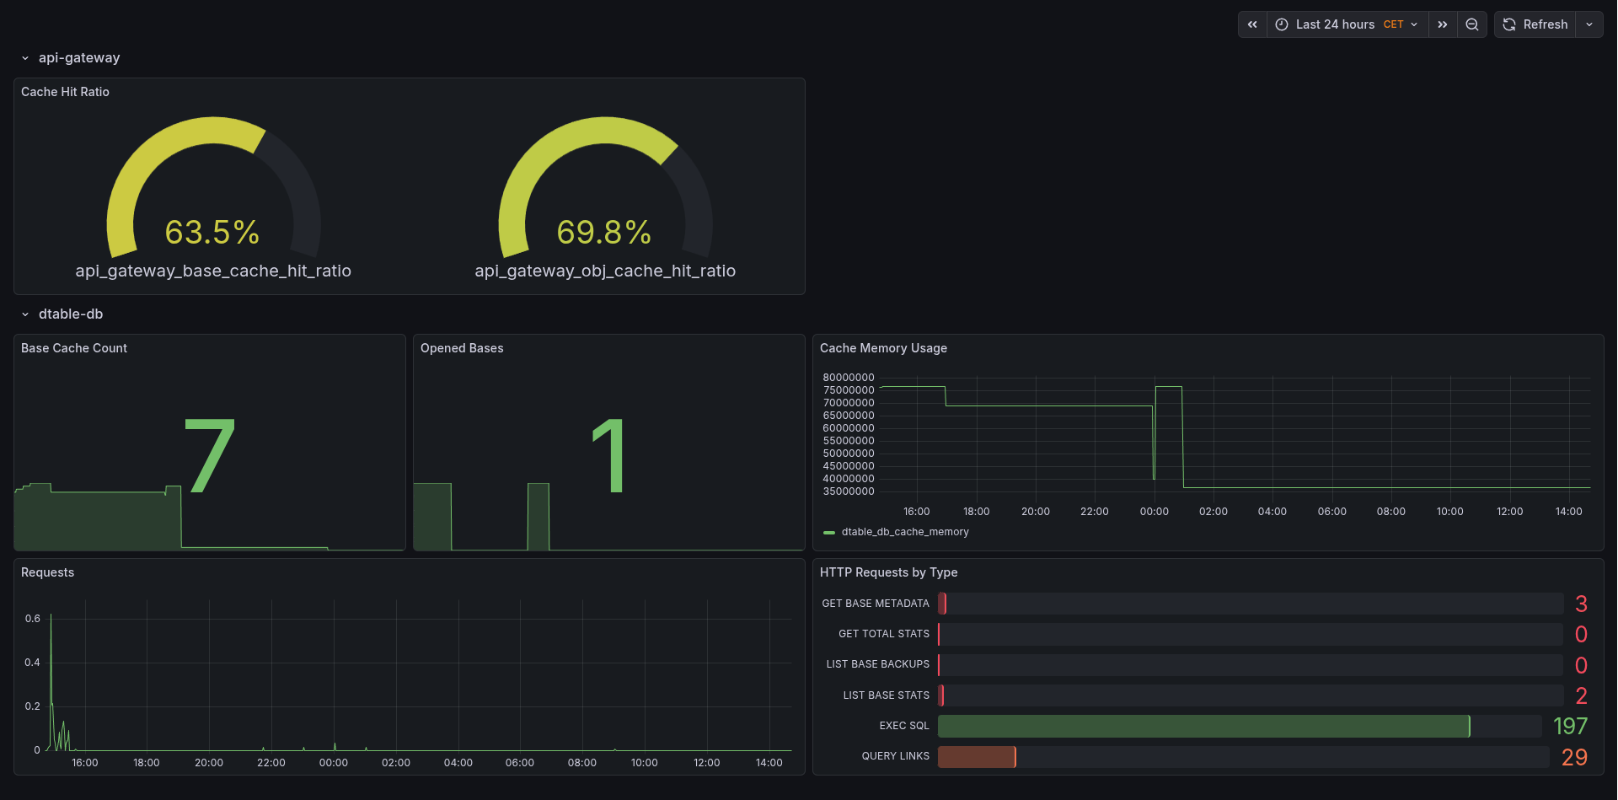
Task: Toggle the dtable_db_cache_memory series visibility
Action: 905,532
